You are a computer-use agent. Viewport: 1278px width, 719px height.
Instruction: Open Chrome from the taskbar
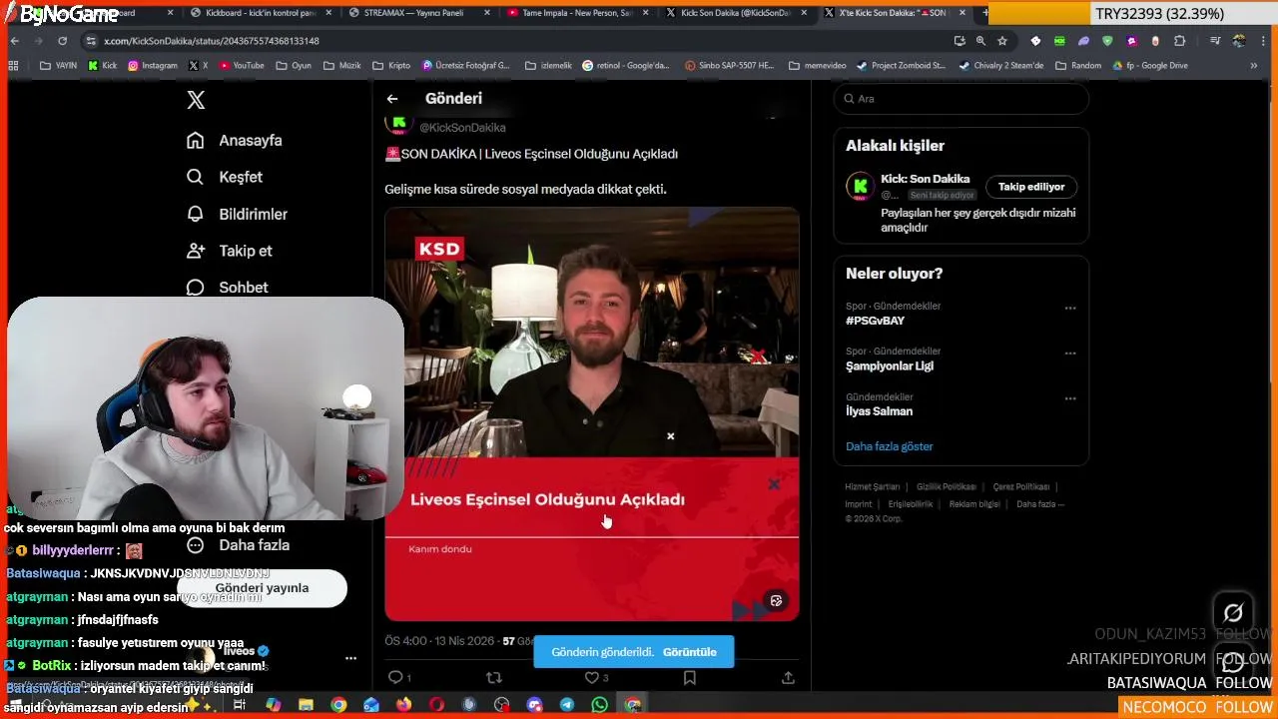click(338, 705)
